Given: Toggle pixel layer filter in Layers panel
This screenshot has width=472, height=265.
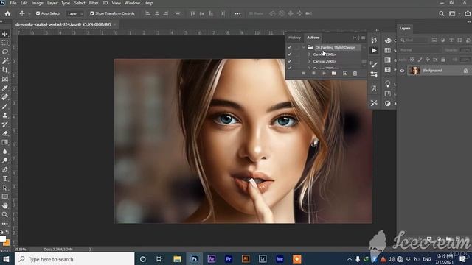Looking at the screenshot, I should 434,40.
